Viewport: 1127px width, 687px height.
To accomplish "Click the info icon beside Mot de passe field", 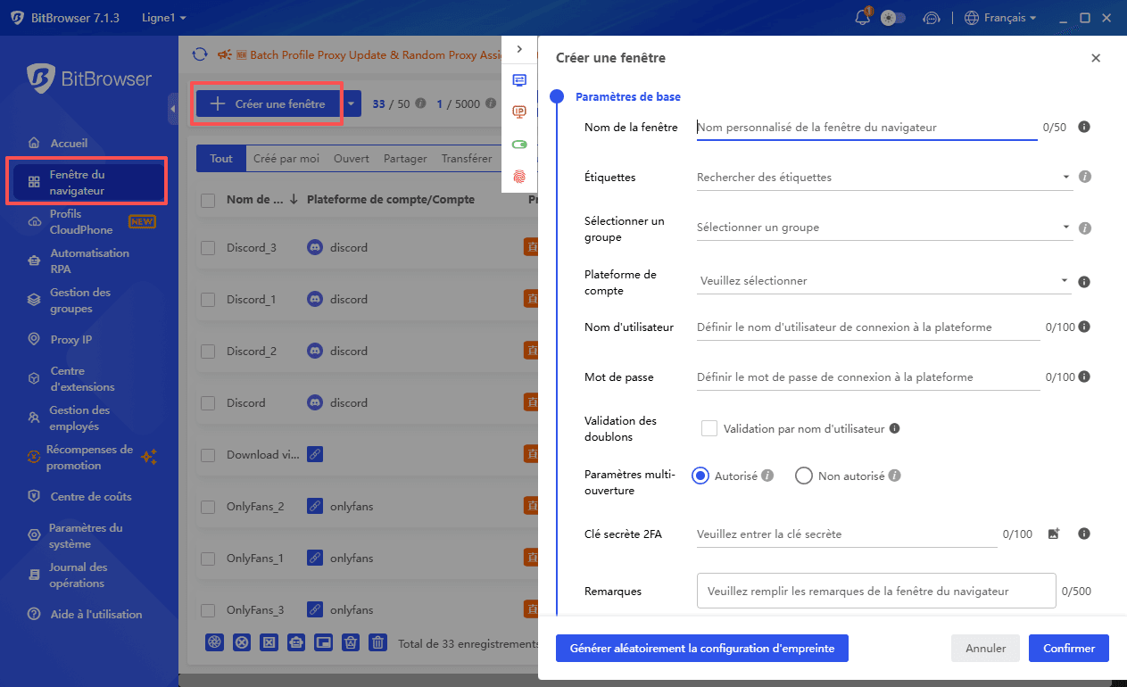I will (1084, 377).
